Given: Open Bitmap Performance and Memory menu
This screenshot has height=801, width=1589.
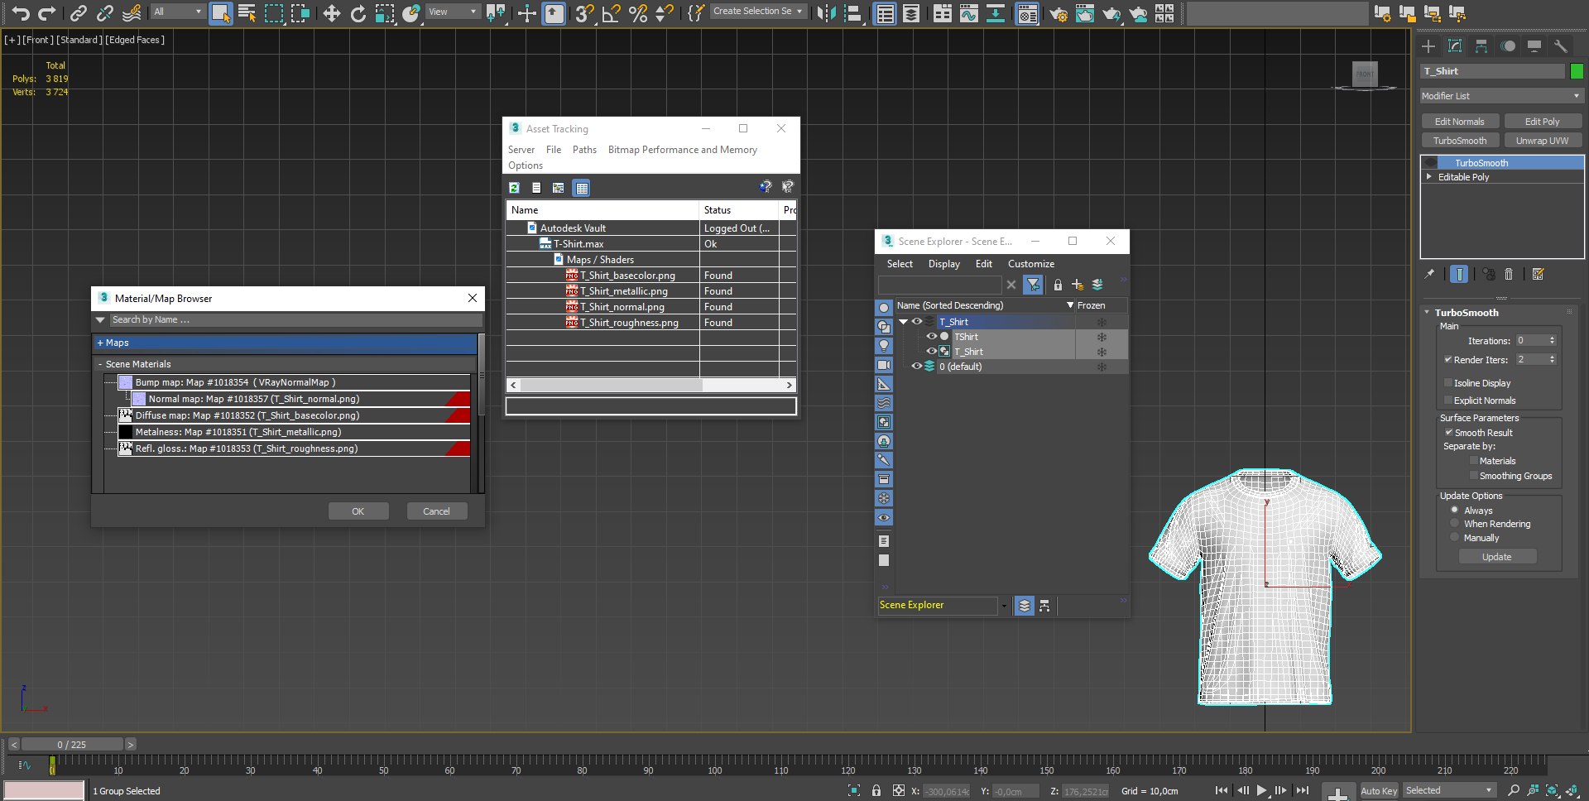Looking at the screenshot, I should click(x=683, y=150).
